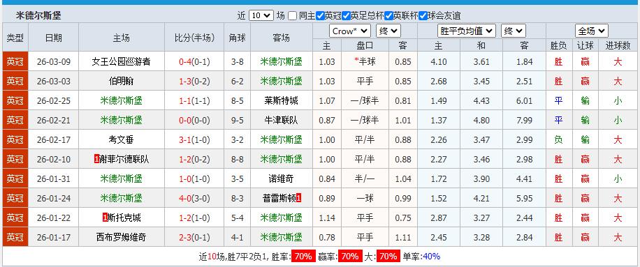Viewport: 640px width, 267px height.
Task: Open the 全场 dropdown
Action: (592, 31)
